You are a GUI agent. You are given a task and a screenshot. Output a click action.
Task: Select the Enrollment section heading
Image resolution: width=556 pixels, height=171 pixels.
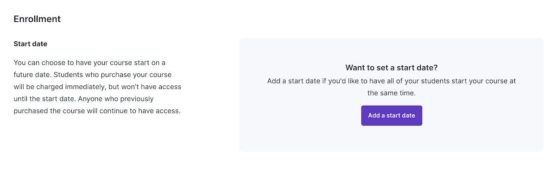click(x=37, y=19)
